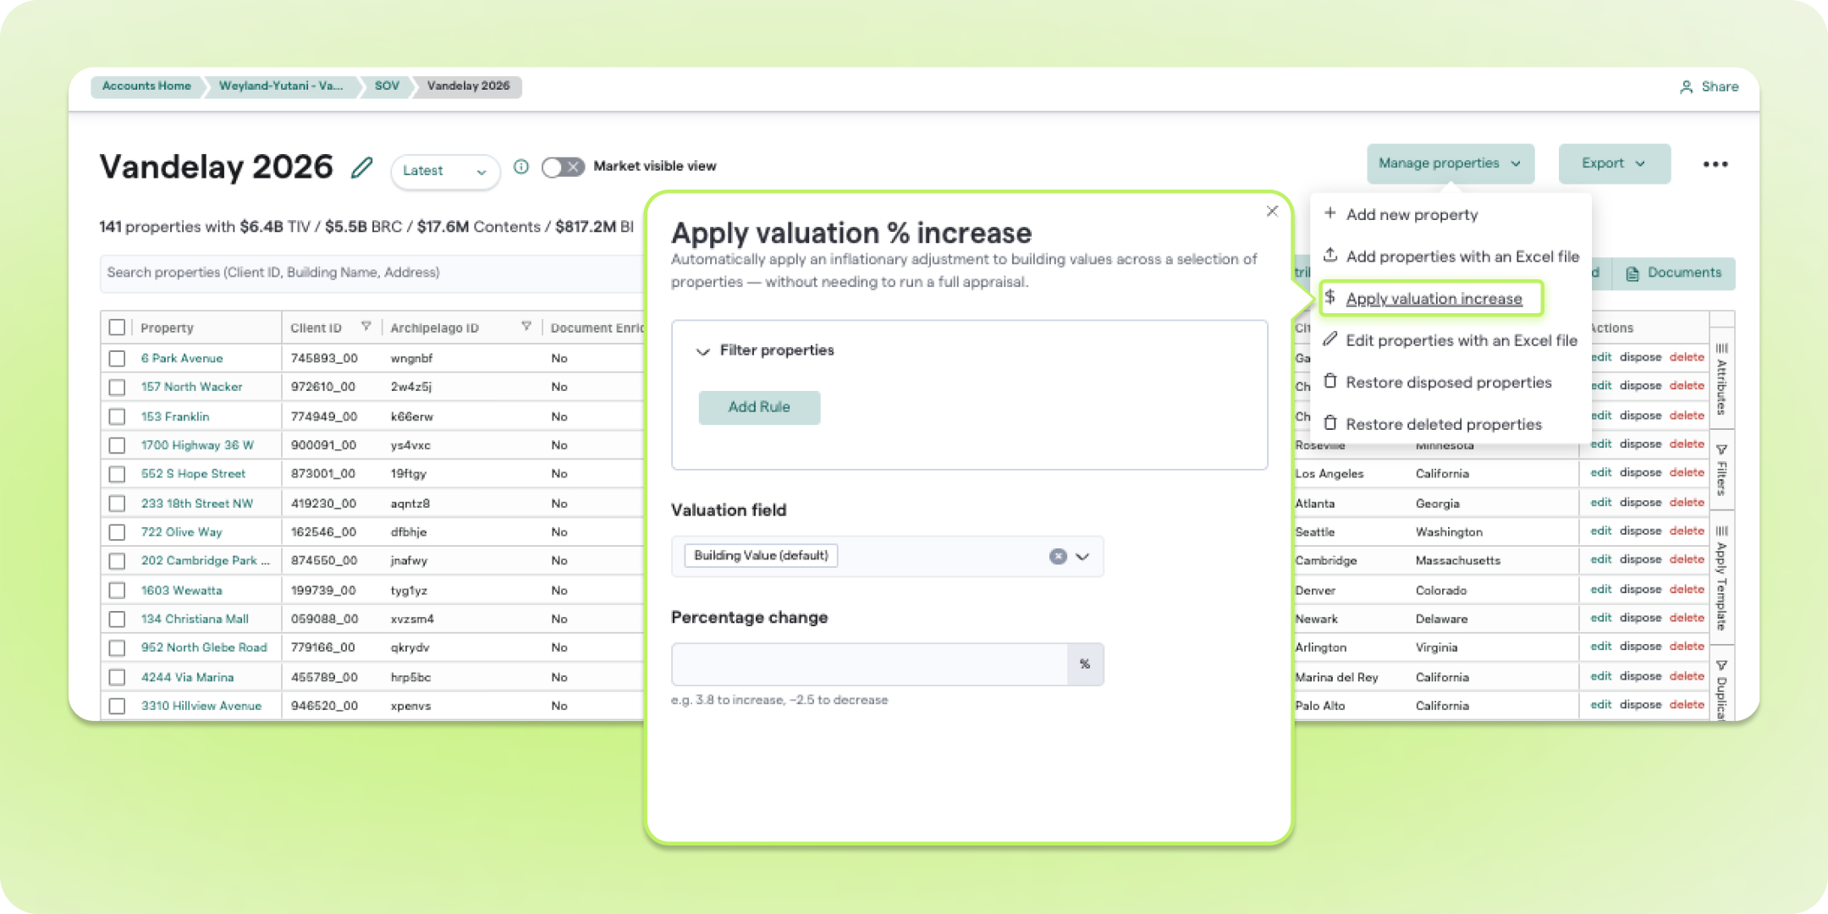Click the trash icon for Restore deleted properties

click(x=1330, y=423)
